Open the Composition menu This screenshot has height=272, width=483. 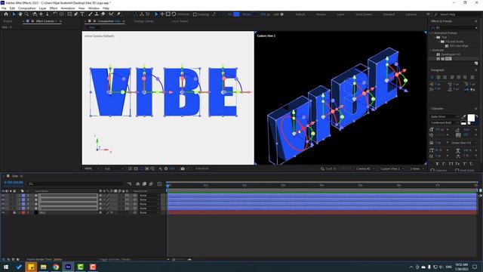tap(27, 8)
